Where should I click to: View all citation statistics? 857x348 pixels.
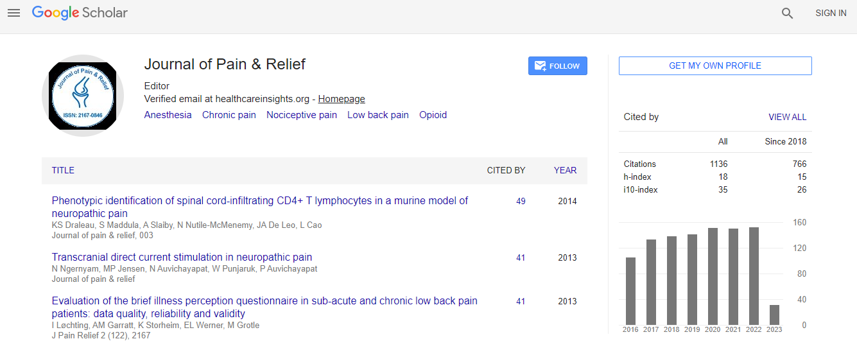tap(787, 117)
